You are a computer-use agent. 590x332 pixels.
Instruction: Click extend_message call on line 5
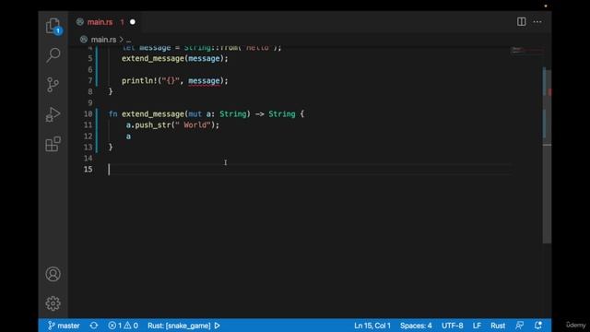[x=153, y=59]
